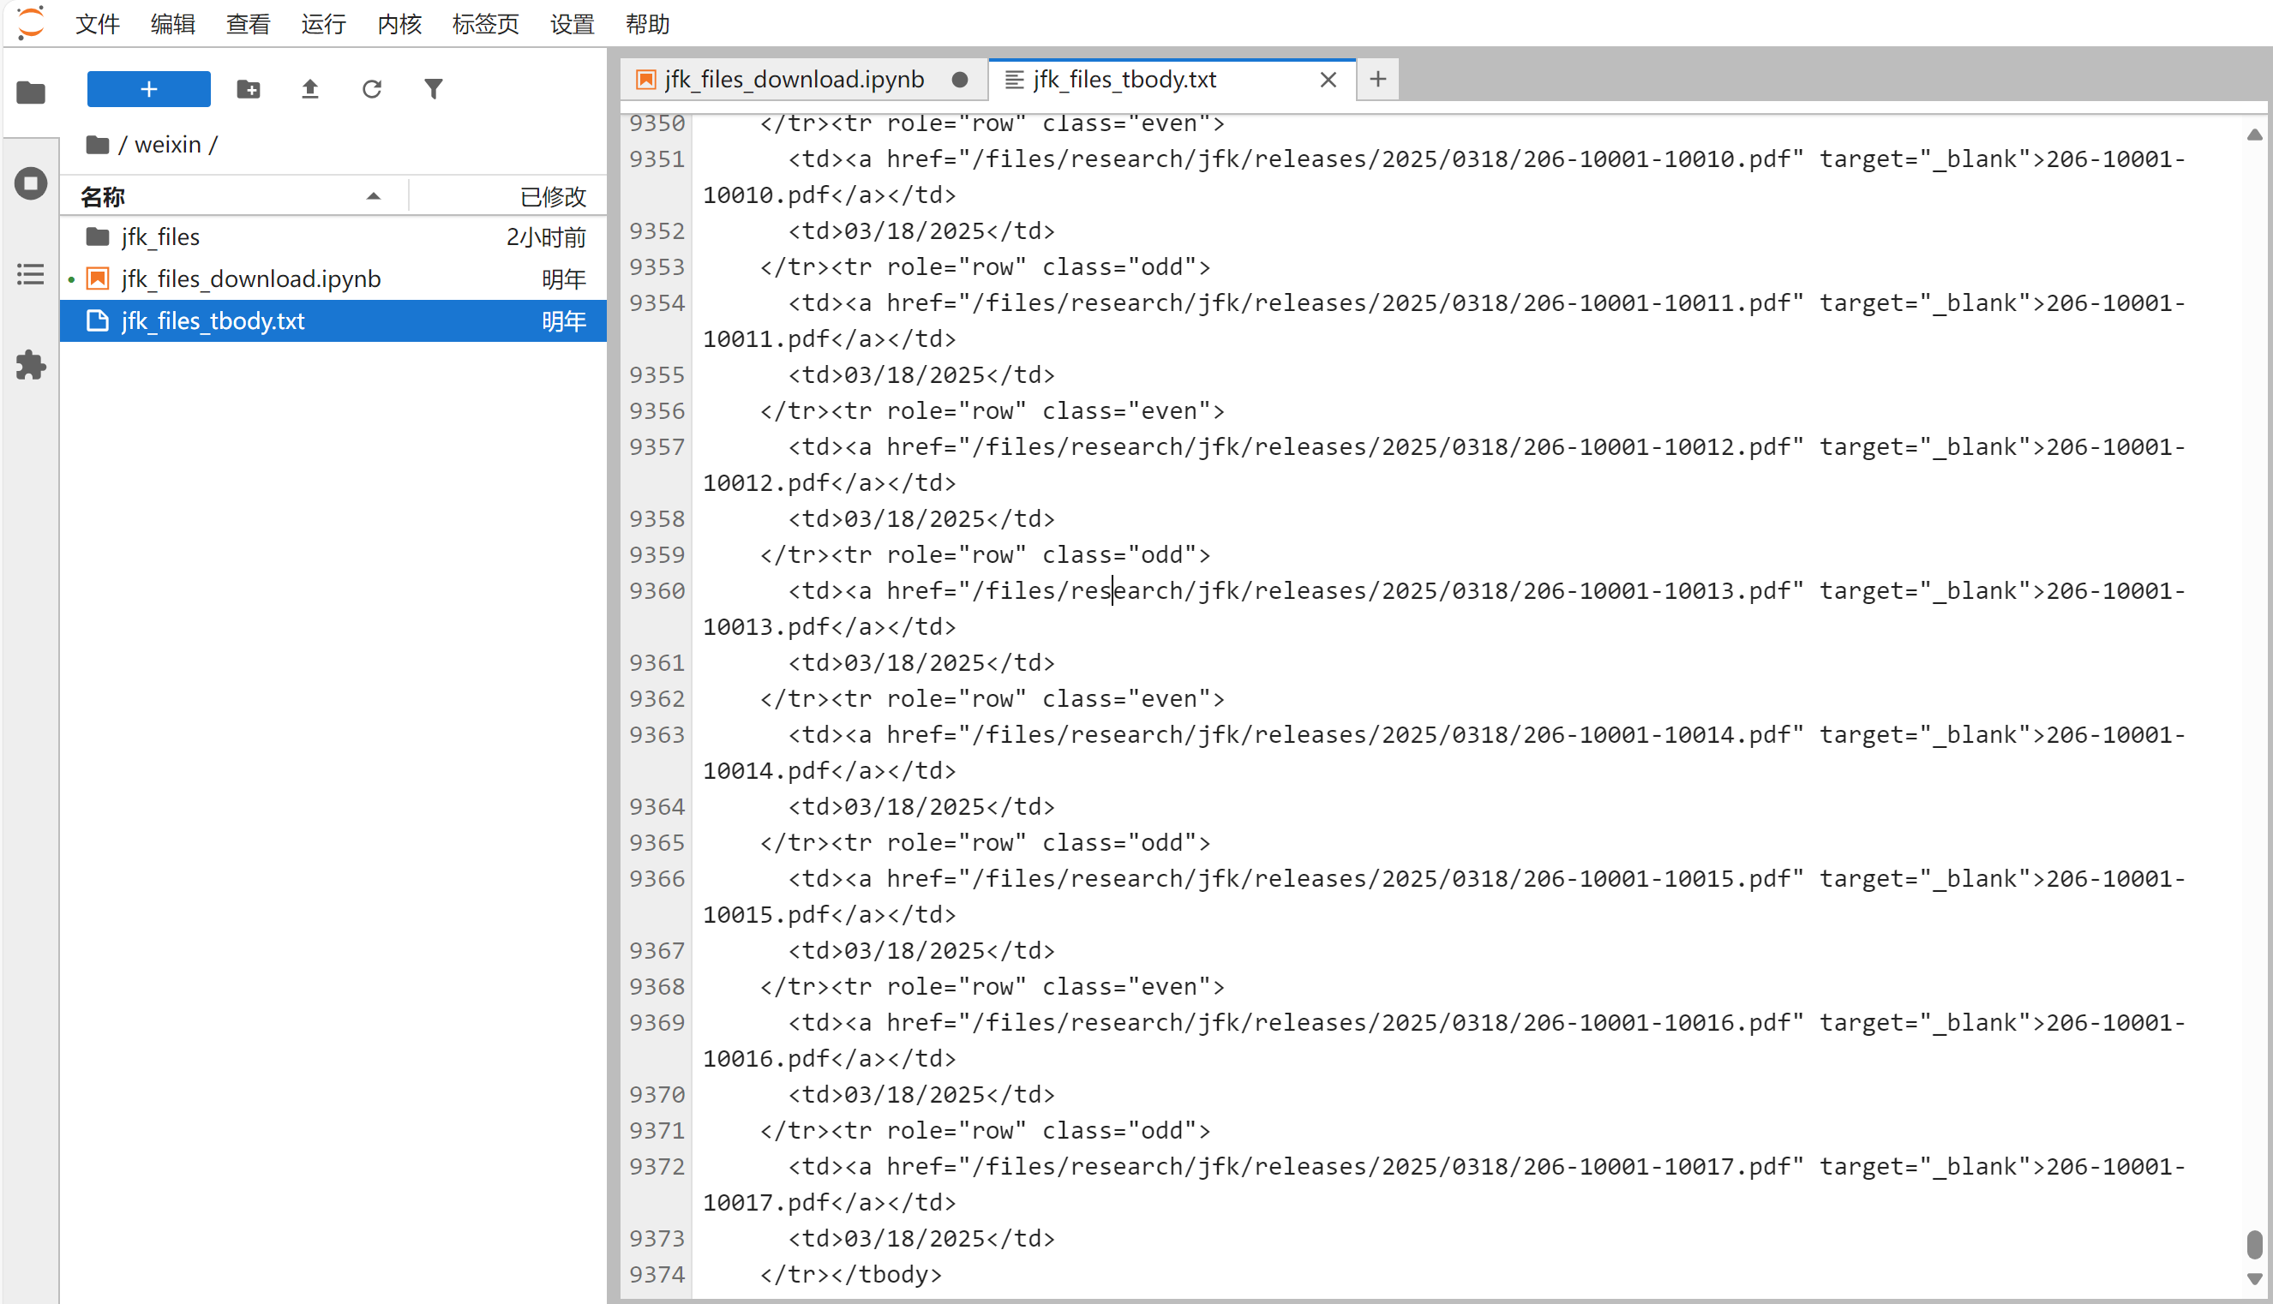Image resolution: width=2273 pixels, height=1304 pixels.
Task: Click the editor scrollbar down arrow
Action: (2254, 1279)
